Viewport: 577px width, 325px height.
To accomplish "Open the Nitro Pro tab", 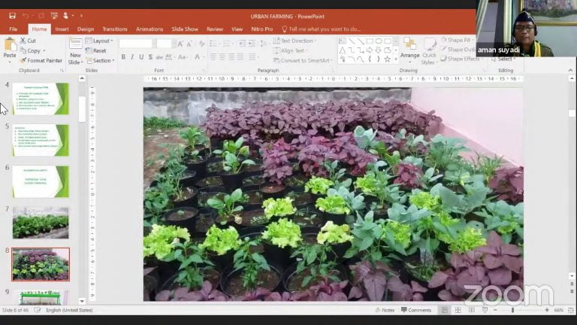I will pos(262,29).
